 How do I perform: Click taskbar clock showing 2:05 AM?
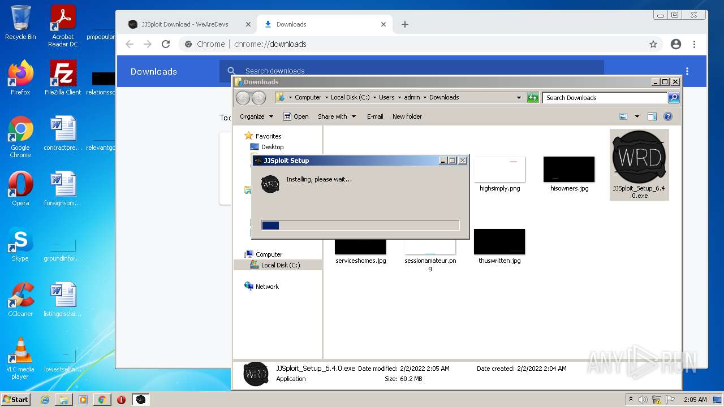click(695, 400)
